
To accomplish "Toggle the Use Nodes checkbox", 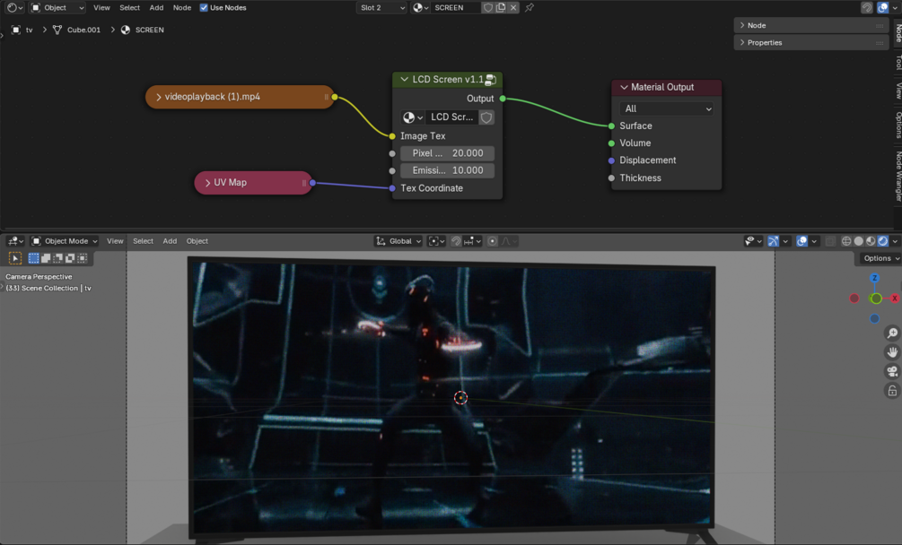I will (204, 7).
